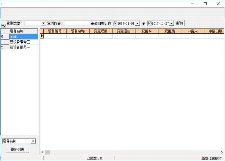
Task: Click the 查询 button
Action: [x=179, y=23]
